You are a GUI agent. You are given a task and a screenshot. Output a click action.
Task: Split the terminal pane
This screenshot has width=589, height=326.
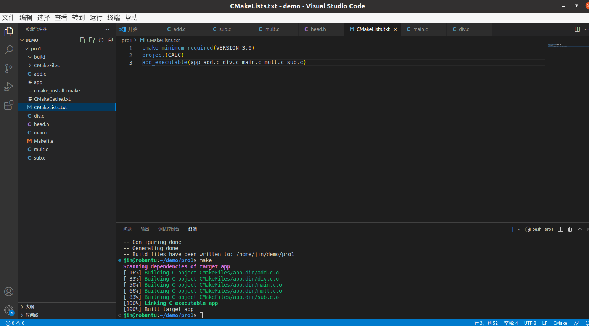(x=560, y=229)
